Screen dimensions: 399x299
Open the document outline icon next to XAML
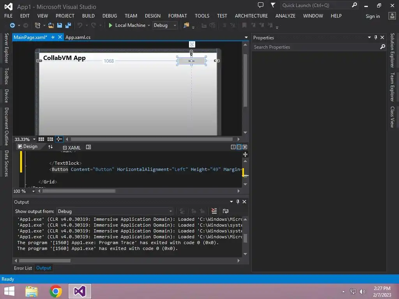pos(88,147)
